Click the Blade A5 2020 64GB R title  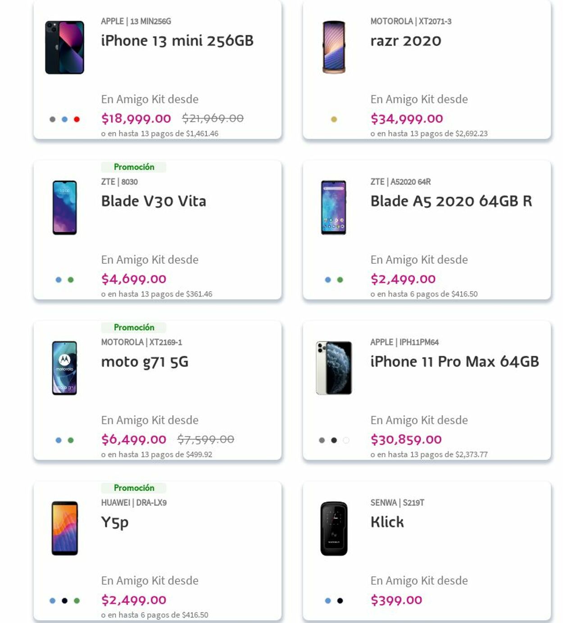(451, 201)
